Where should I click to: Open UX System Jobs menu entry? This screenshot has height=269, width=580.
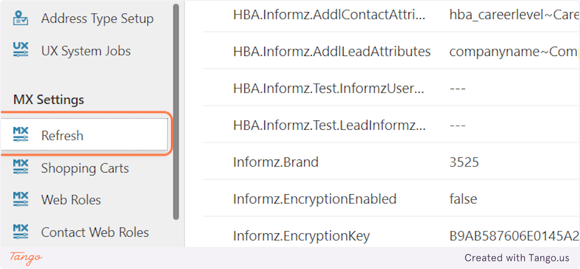click(86, 51)
